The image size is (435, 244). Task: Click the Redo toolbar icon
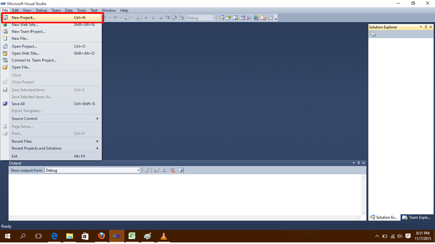coord(115,18)
